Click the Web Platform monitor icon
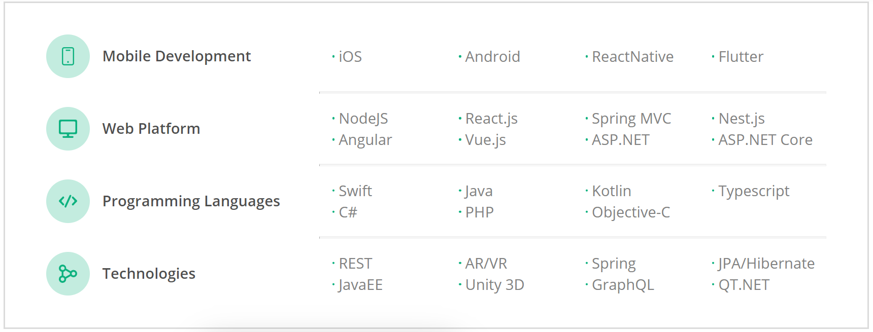873x332 pixels. point(68,129)
